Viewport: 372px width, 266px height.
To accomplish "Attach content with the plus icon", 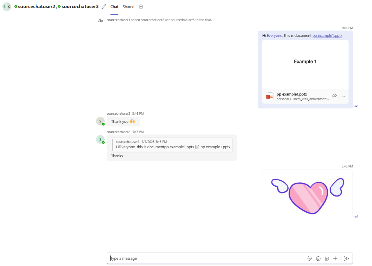I will point(335,258).
